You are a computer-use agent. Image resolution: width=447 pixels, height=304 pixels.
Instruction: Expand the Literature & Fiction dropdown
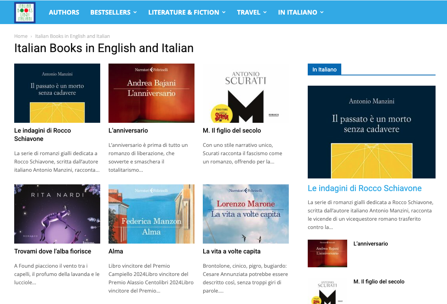[187, 12]
